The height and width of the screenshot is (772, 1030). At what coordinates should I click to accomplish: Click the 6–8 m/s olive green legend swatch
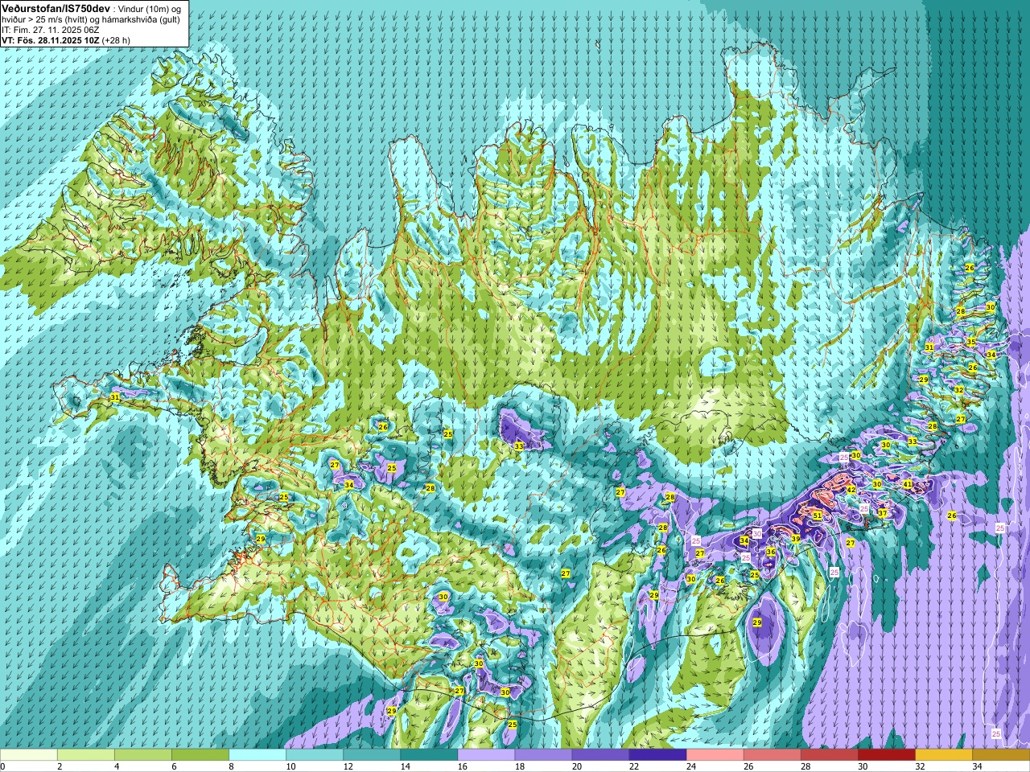point(200,755)
